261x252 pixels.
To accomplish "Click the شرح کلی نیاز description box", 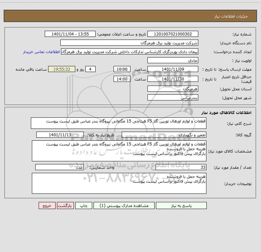I will (x=119, y=123).
